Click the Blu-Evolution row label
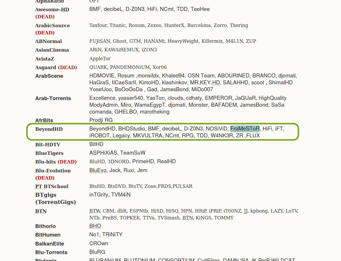Viewport: 341px width, 261px height. [53, 171]
